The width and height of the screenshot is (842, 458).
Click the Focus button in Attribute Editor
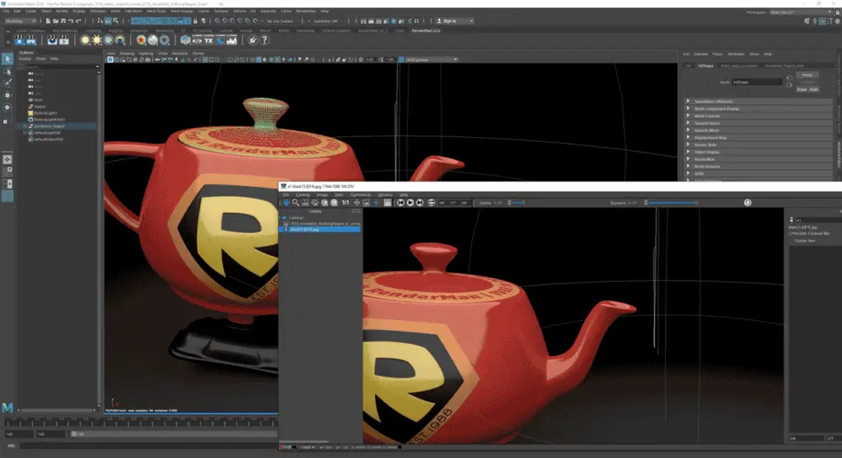[807, 75]
